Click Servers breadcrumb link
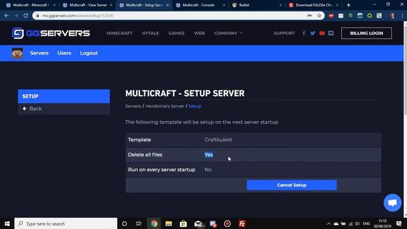The height and width of the screenshot is (229, 407). (x=133, y=106)
